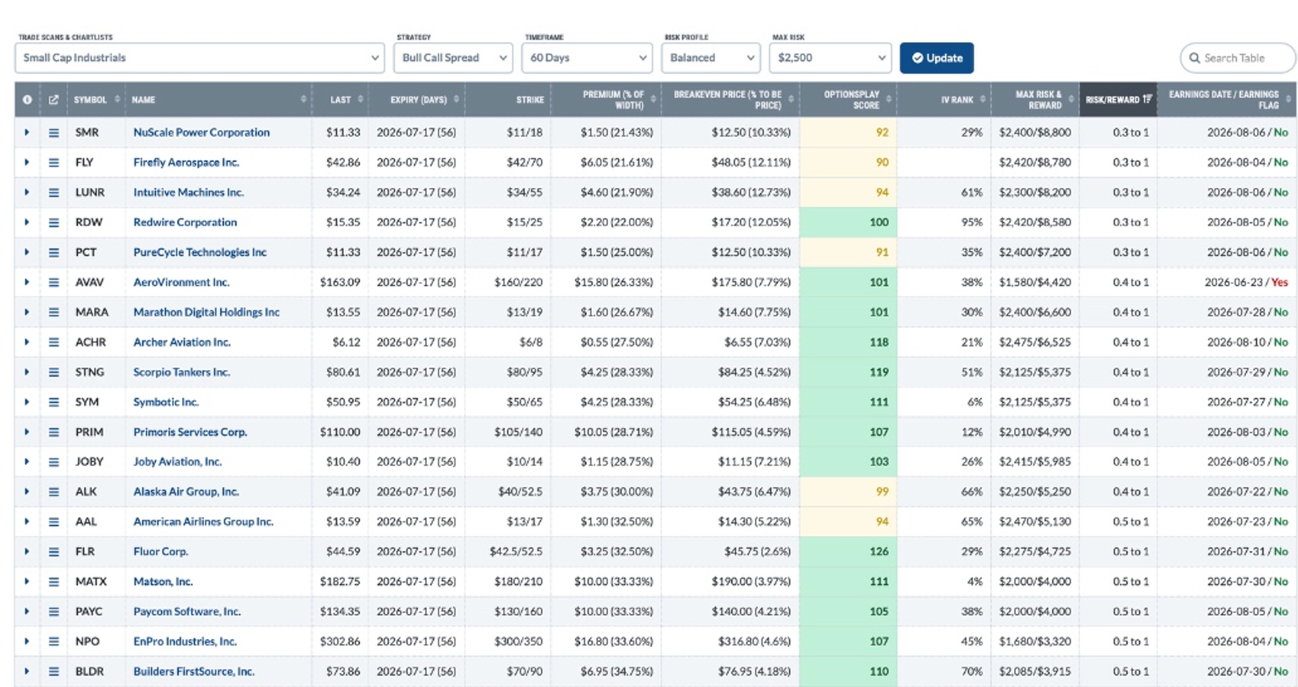
Task: Open the hamburger menu for ALK row
Action: coord(54,492)
